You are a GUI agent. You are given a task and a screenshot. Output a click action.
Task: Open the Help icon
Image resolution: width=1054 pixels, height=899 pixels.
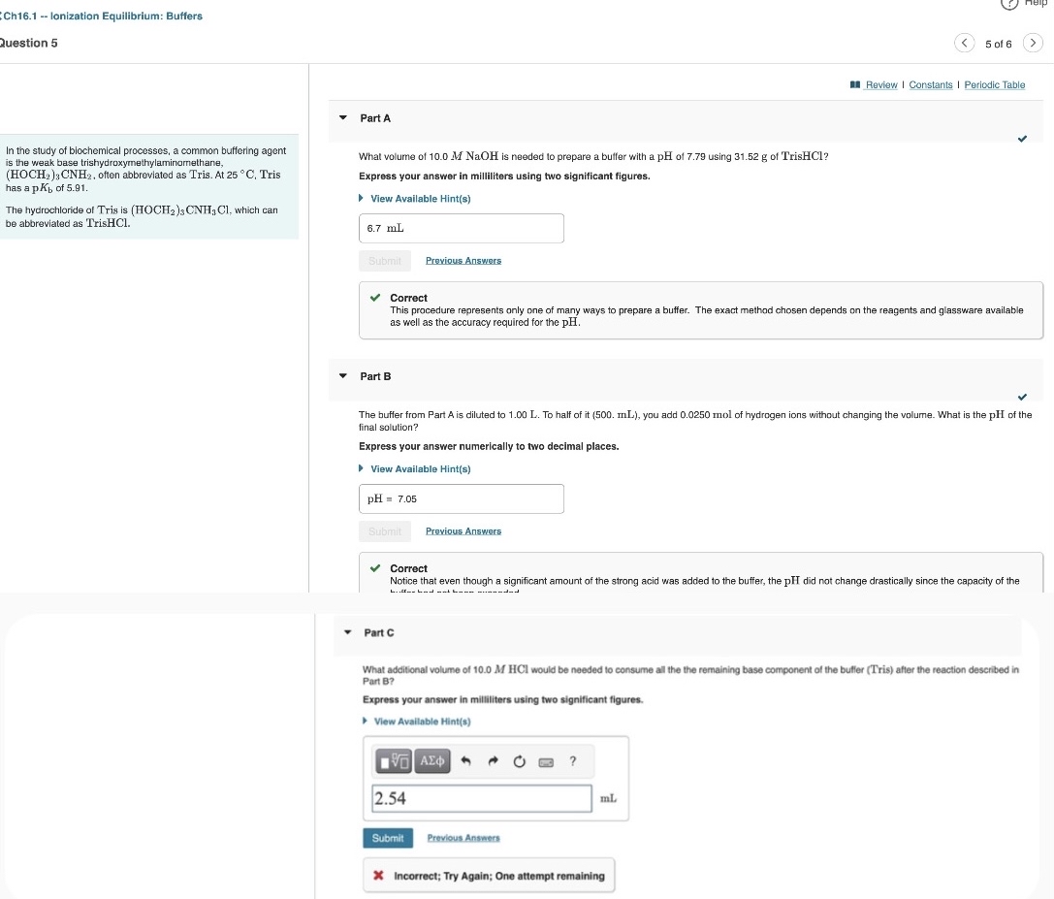coord(1009,3)
